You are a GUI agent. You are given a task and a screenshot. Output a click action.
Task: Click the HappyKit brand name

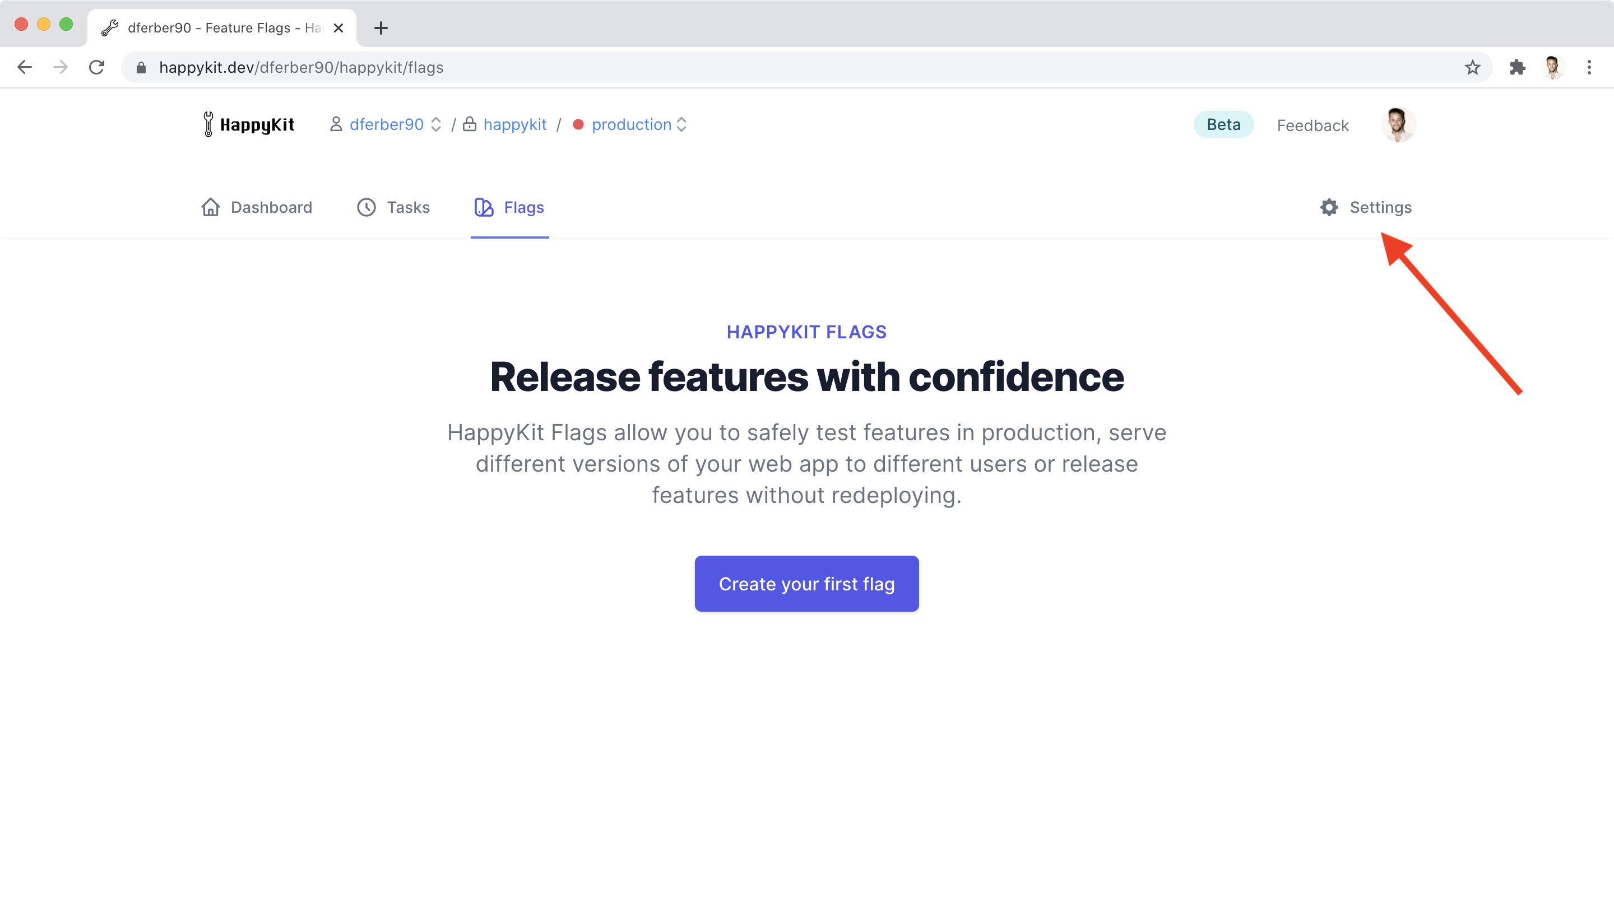pyautogui.click(x=257, y=125)
